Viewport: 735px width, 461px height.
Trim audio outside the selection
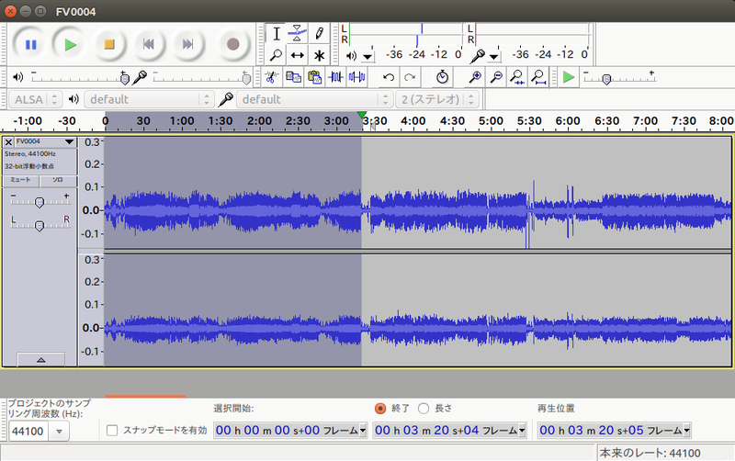[x=335, y=77]
